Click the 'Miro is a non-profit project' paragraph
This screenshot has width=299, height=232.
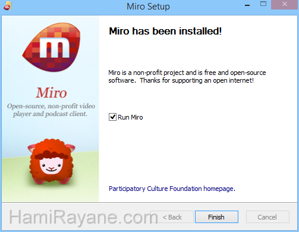187,77
